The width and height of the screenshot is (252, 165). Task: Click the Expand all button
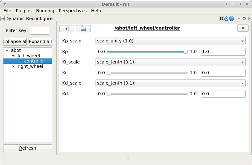[x=40, y=41]
